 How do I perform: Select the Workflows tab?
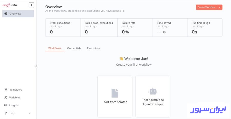[x=55, y=48]
